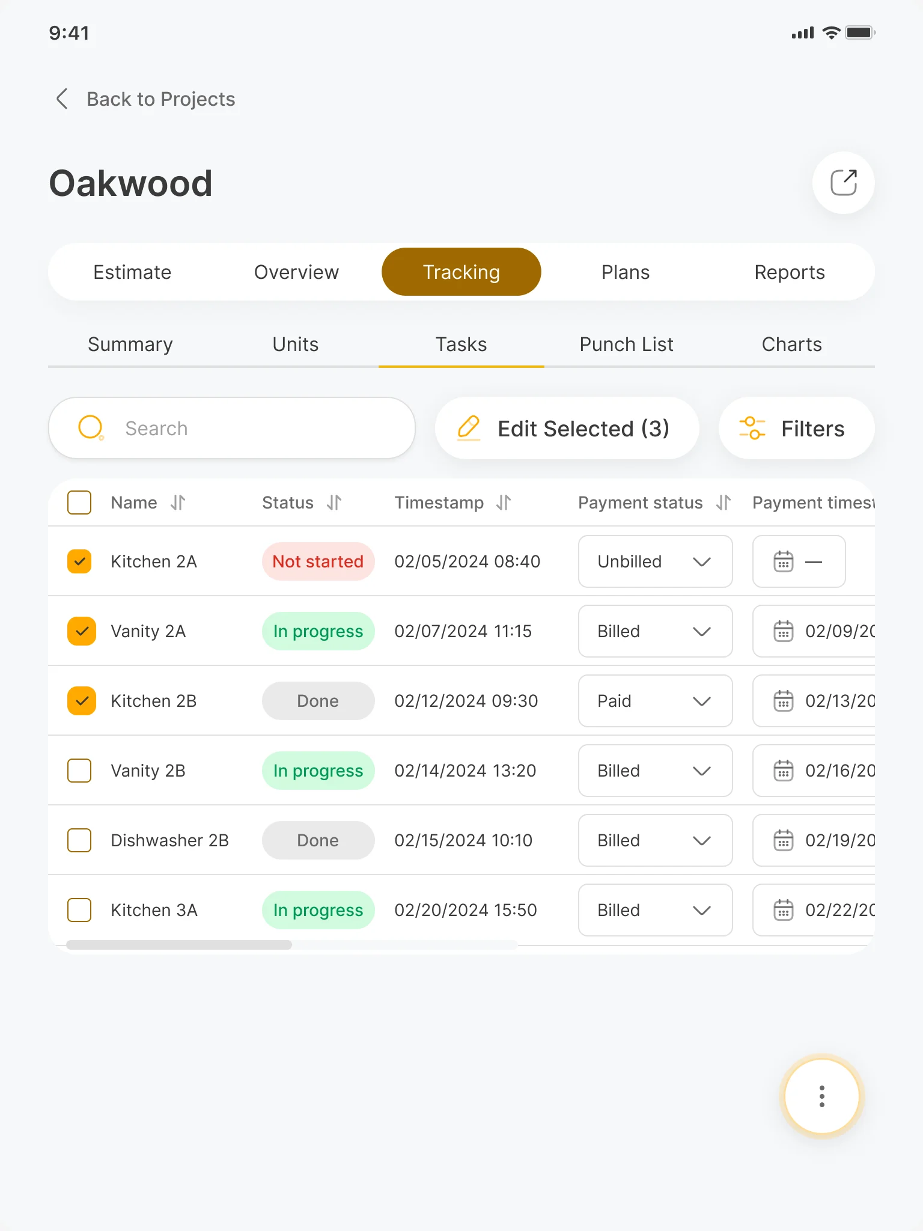Switch to the Overview tab
This screenshot has height=1231, width=923.
point(296,272)
